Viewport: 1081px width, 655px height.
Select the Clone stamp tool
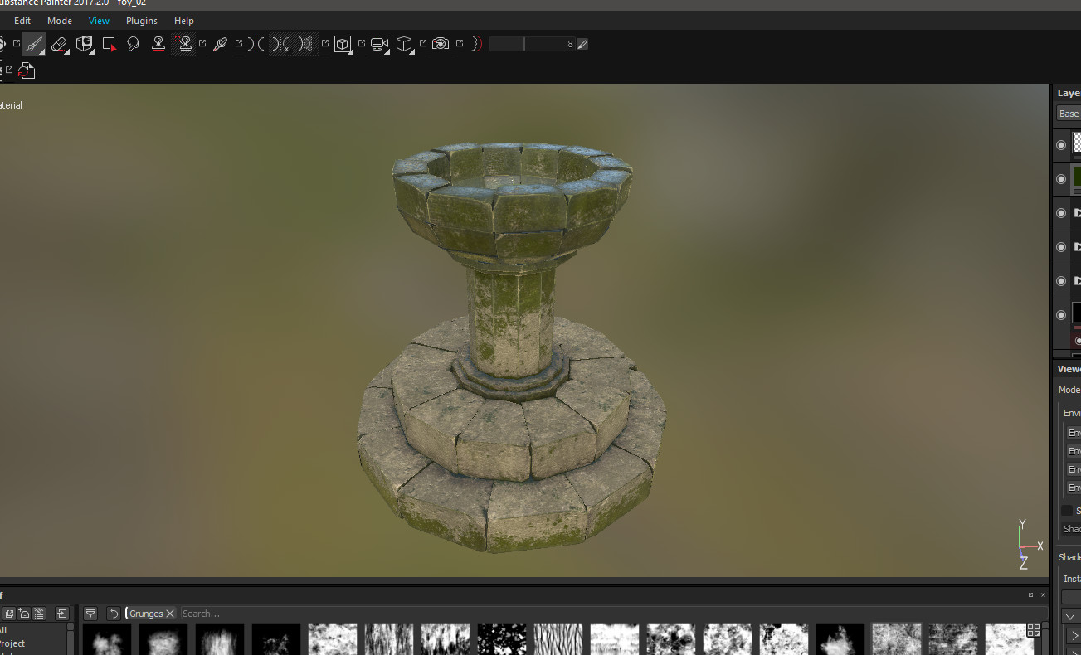(x=158, y=44)
